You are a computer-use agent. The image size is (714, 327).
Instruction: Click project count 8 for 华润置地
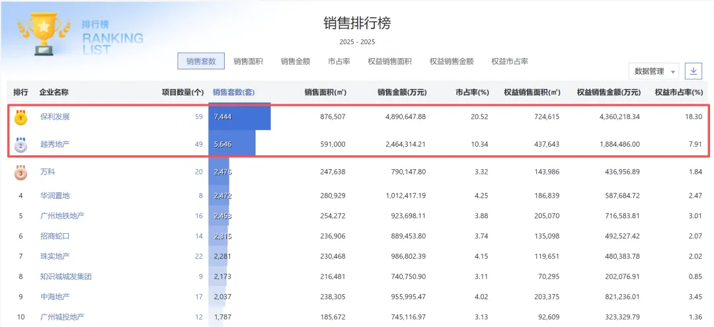pyautogui.click(x=201, y=196)
